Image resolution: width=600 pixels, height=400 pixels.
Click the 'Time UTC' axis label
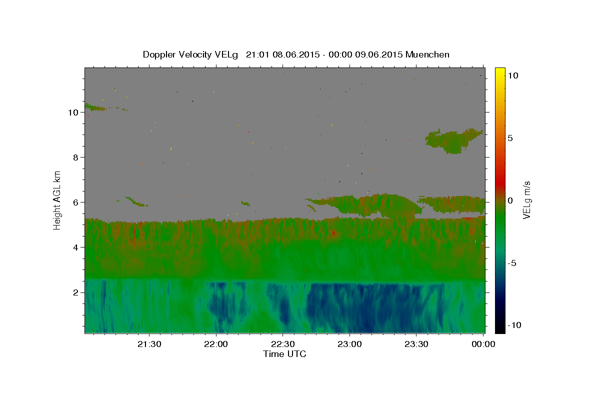click(x=284, y=354)
